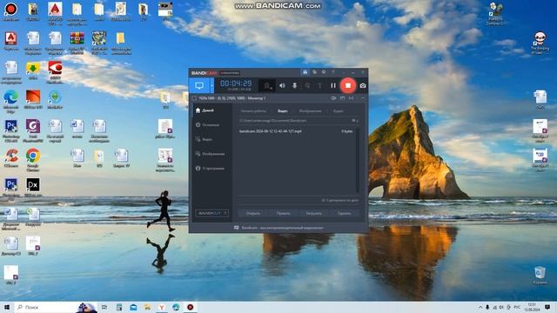Toggle Bandicam's speaker sound icon
The image size is (557, 313).
click(x=282, y=85)
